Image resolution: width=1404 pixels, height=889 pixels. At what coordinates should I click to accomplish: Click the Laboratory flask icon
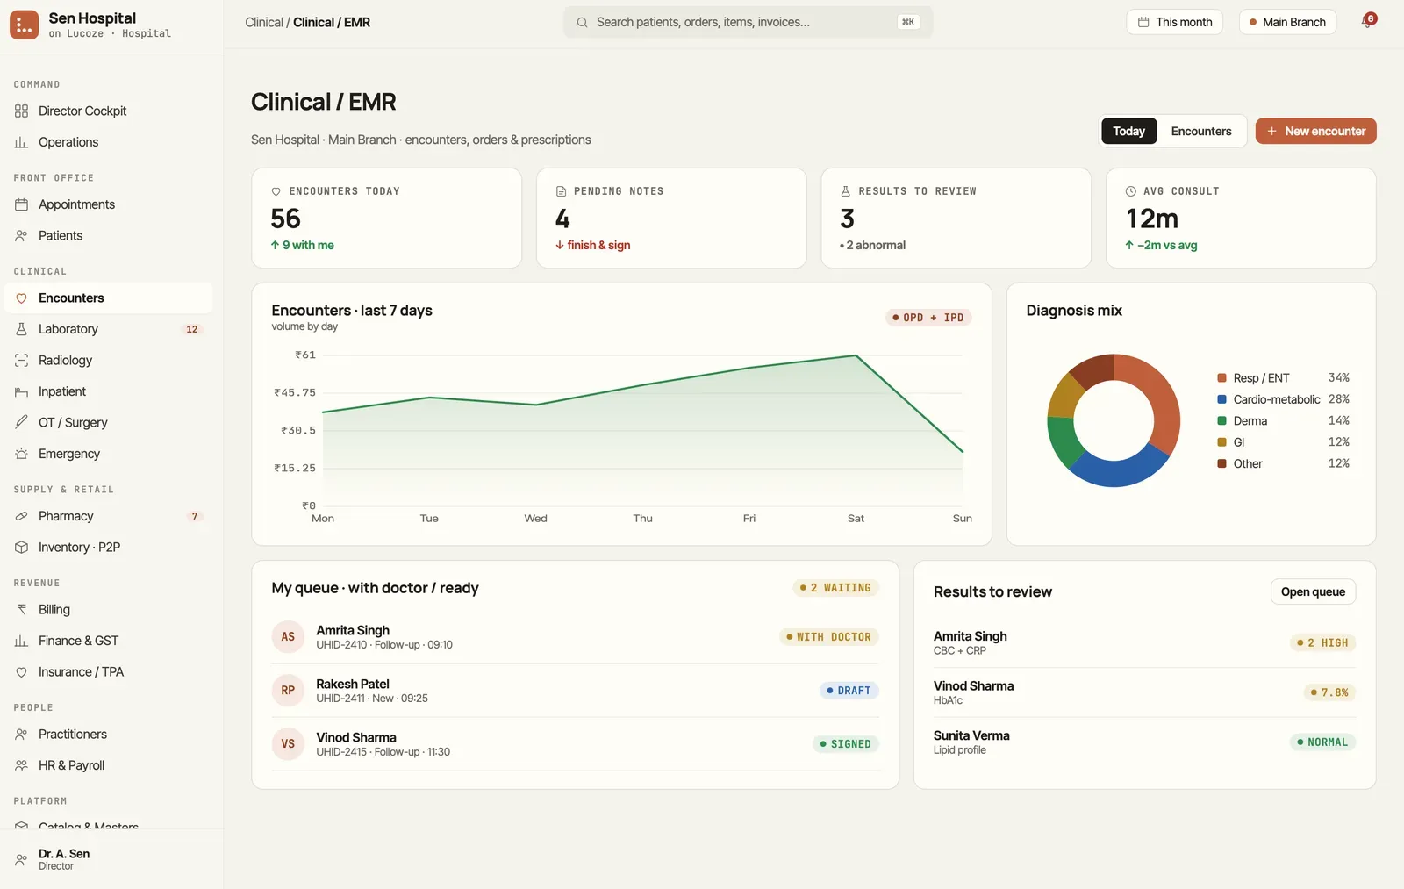tap(21, 329)
